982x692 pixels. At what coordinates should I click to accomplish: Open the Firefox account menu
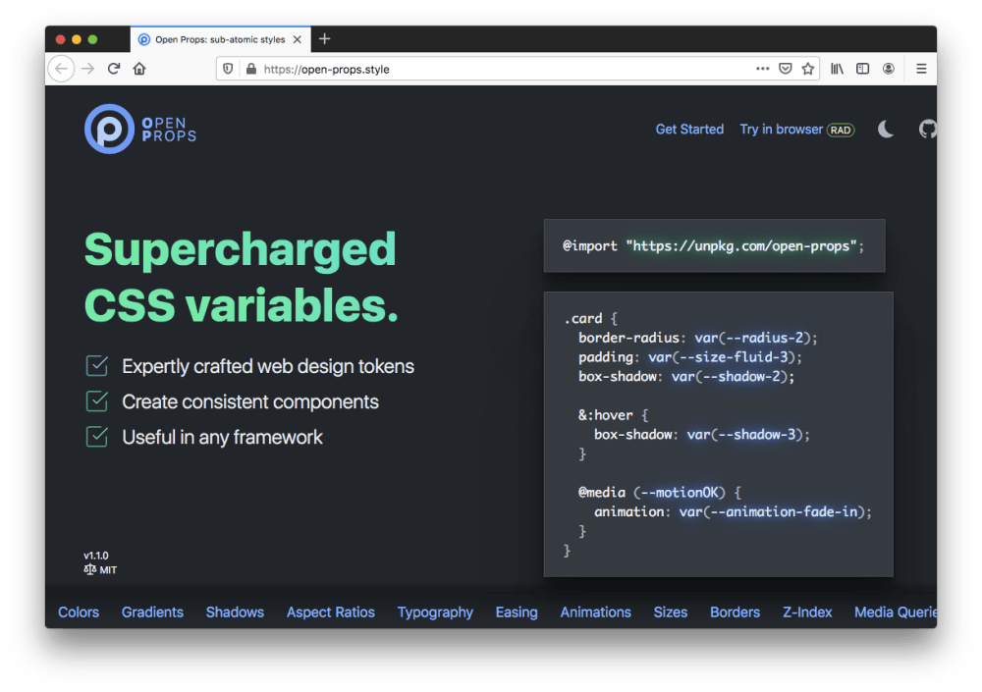tap(888, 69)
